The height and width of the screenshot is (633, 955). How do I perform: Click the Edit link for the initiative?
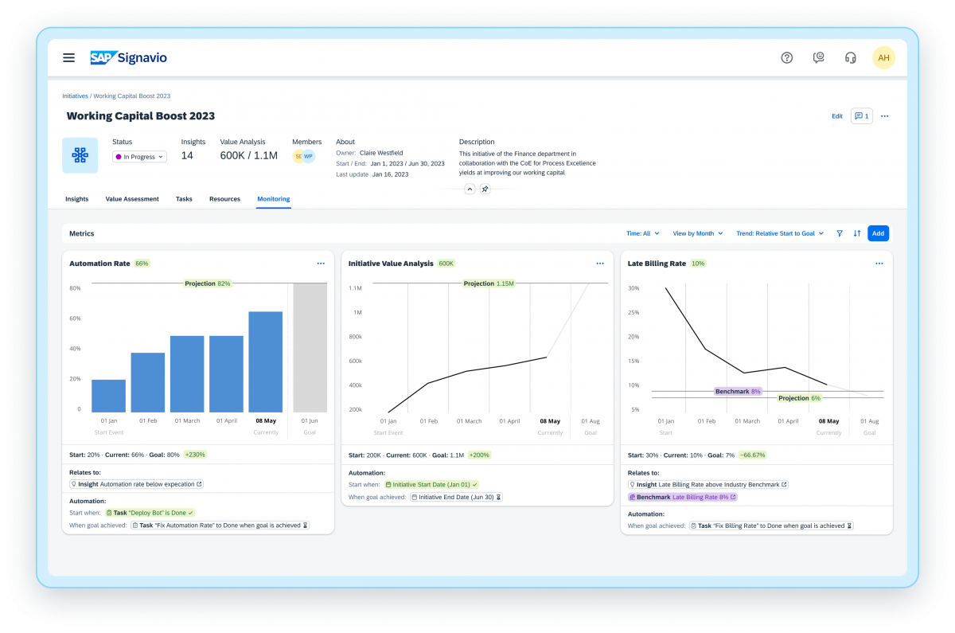point(836,115)
